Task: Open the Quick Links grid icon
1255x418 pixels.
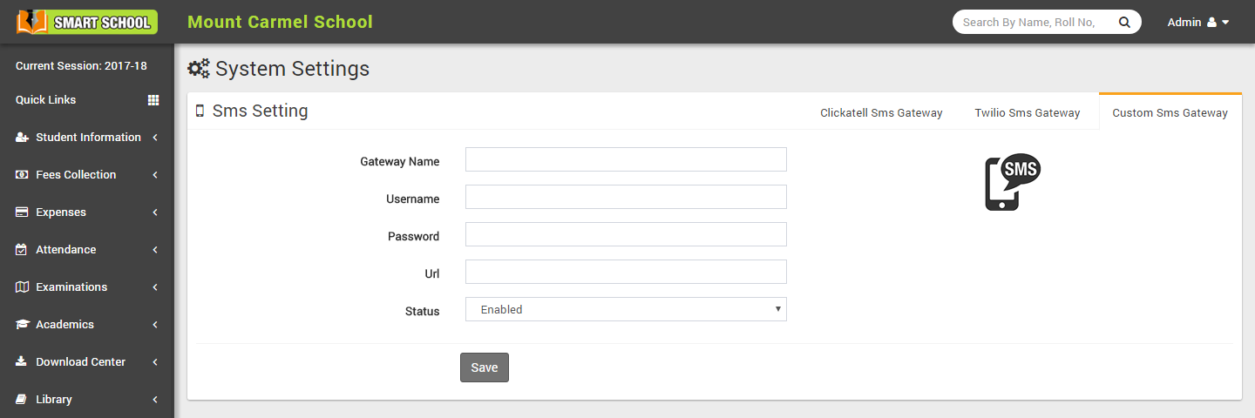Action: [x=153, y=100]
